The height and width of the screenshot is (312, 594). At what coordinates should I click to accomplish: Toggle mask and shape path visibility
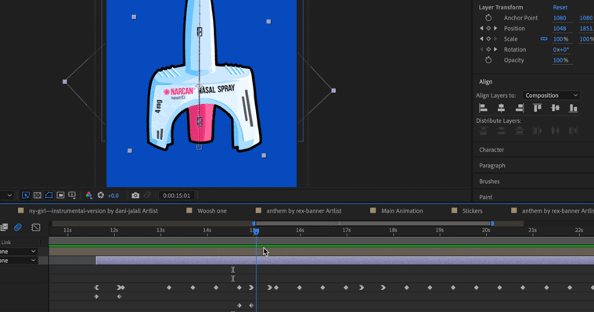click(x=49, y=195)
